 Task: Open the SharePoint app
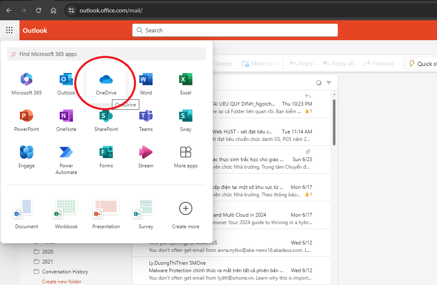tap(106, 120)
